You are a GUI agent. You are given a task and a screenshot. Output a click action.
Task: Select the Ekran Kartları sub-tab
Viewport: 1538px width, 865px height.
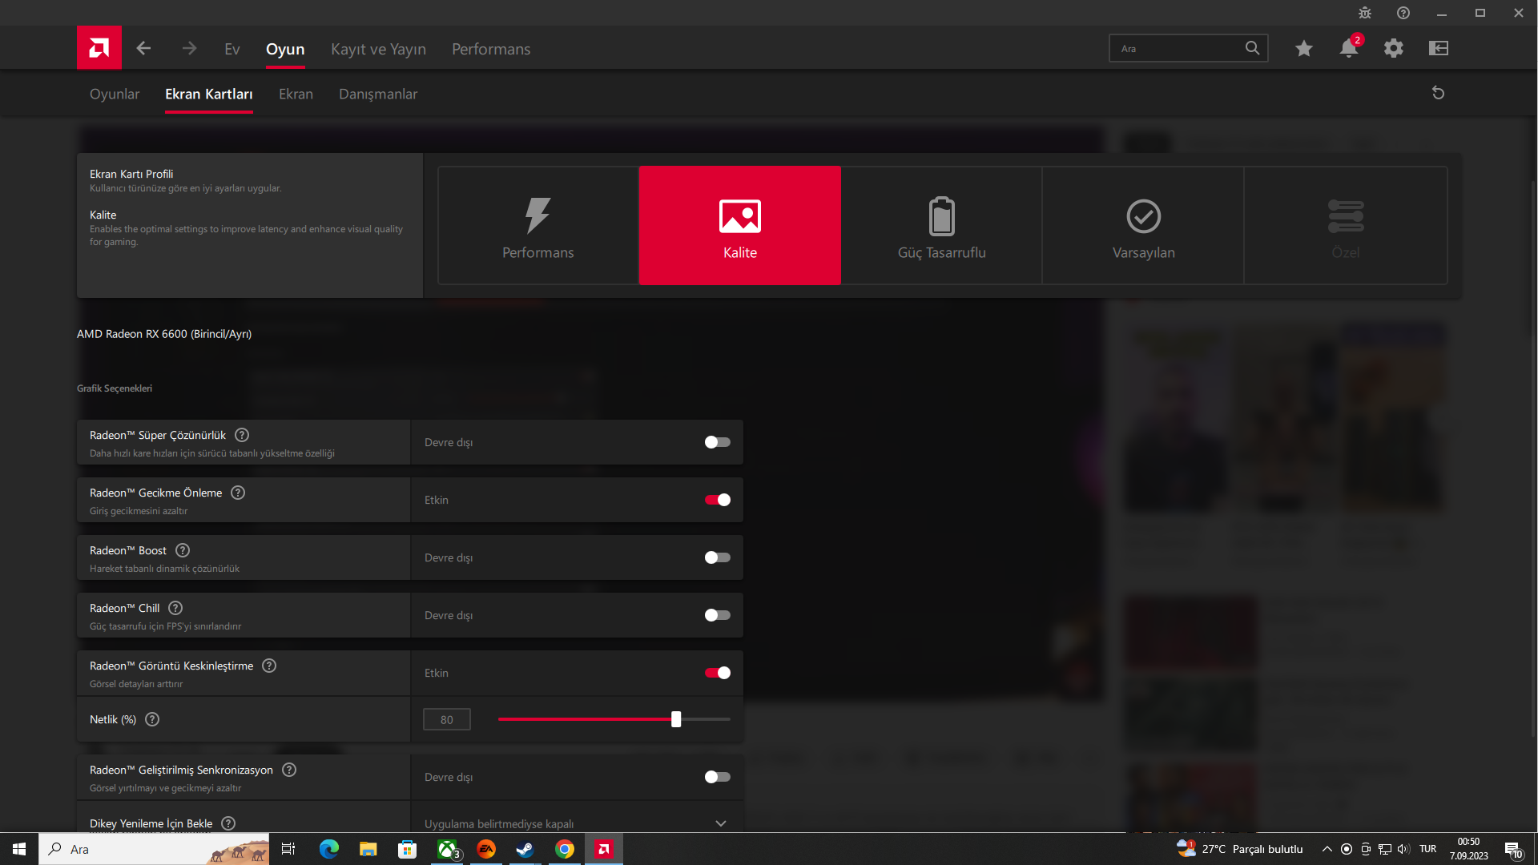click(209, 94)
